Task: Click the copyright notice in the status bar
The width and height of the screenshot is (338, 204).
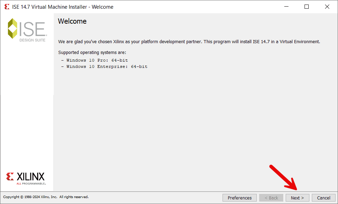Action: [x=45, y=197]
